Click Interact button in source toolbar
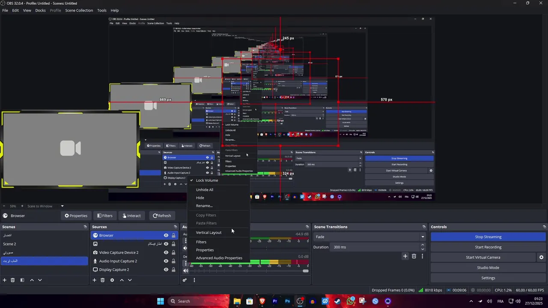The height and width of the screenshot is (308, 548). 131,216
